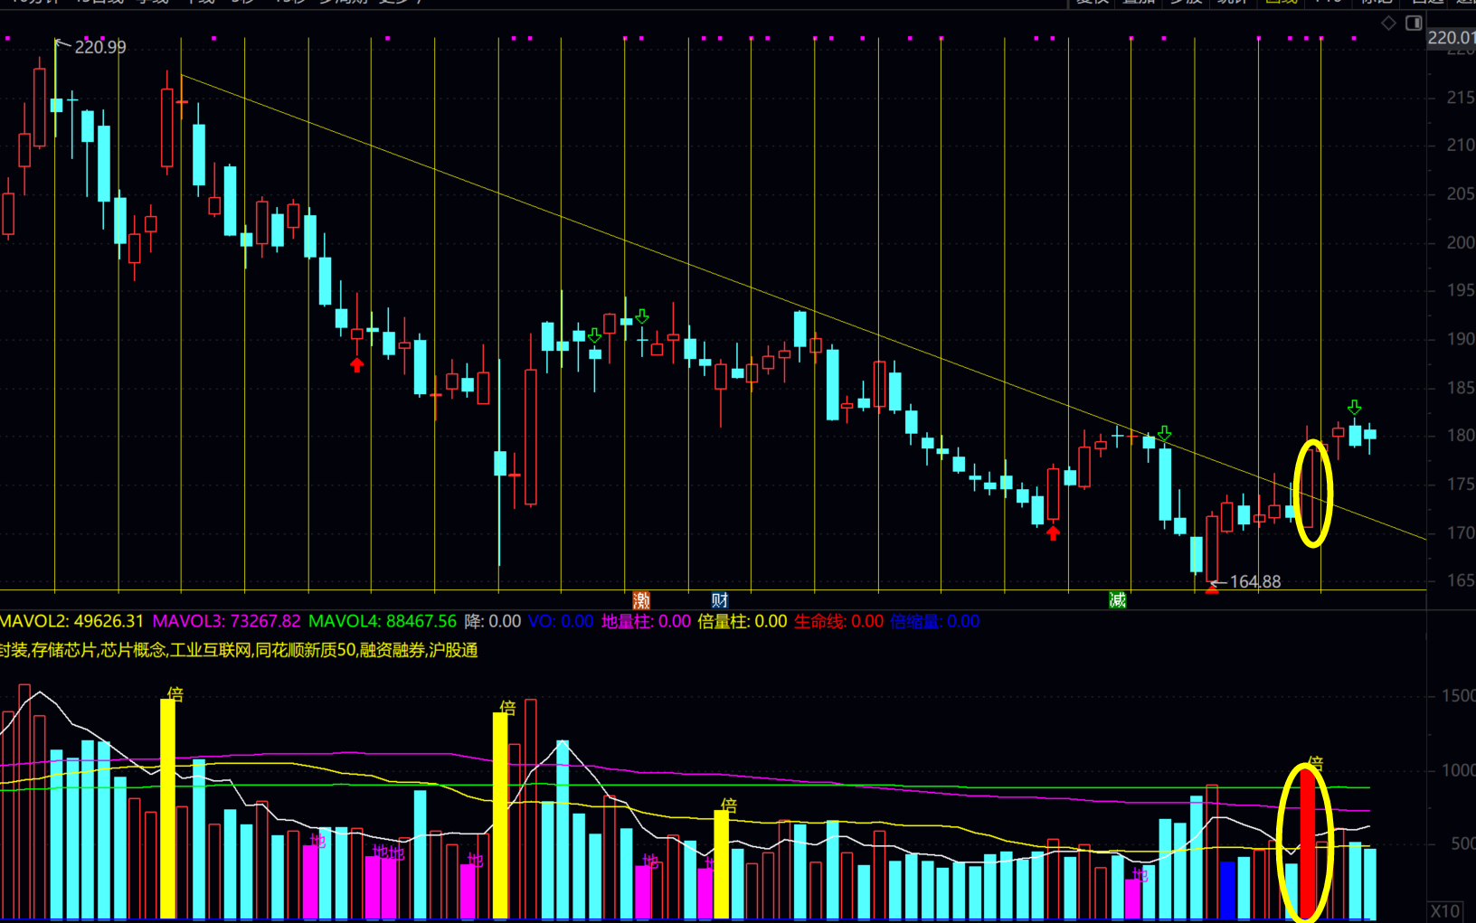
Task: Click the red triangle at the 164.88 low
Action: point(1212,589)
